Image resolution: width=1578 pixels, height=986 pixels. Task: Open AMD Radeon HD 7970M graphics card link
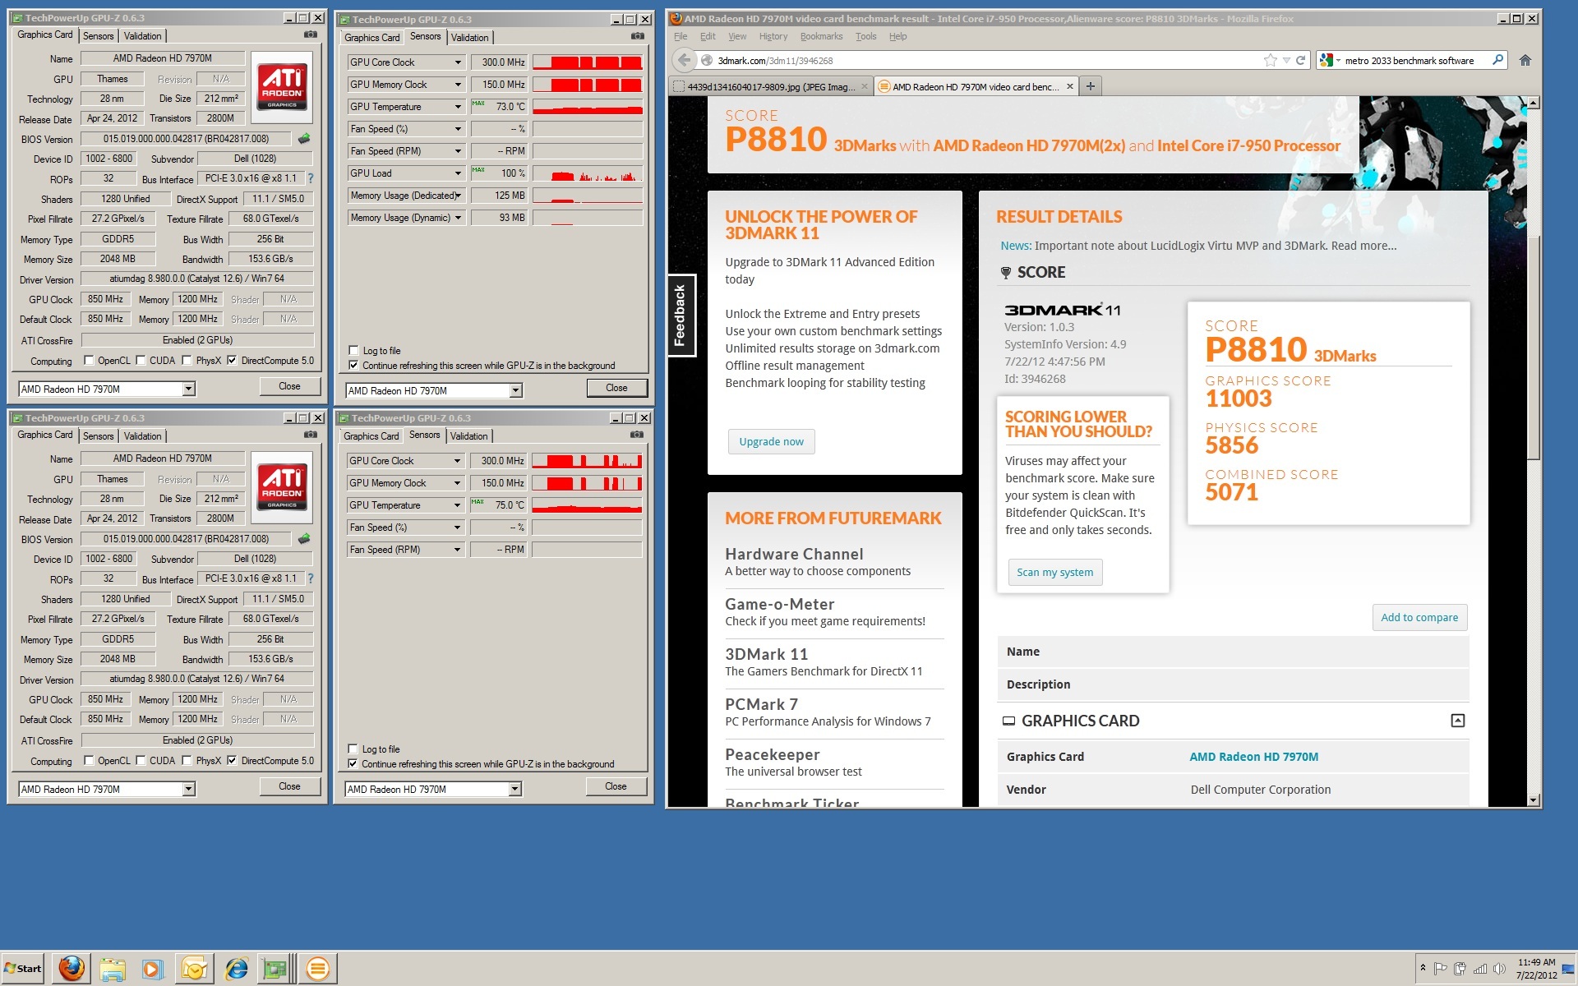click(1253, 757)
